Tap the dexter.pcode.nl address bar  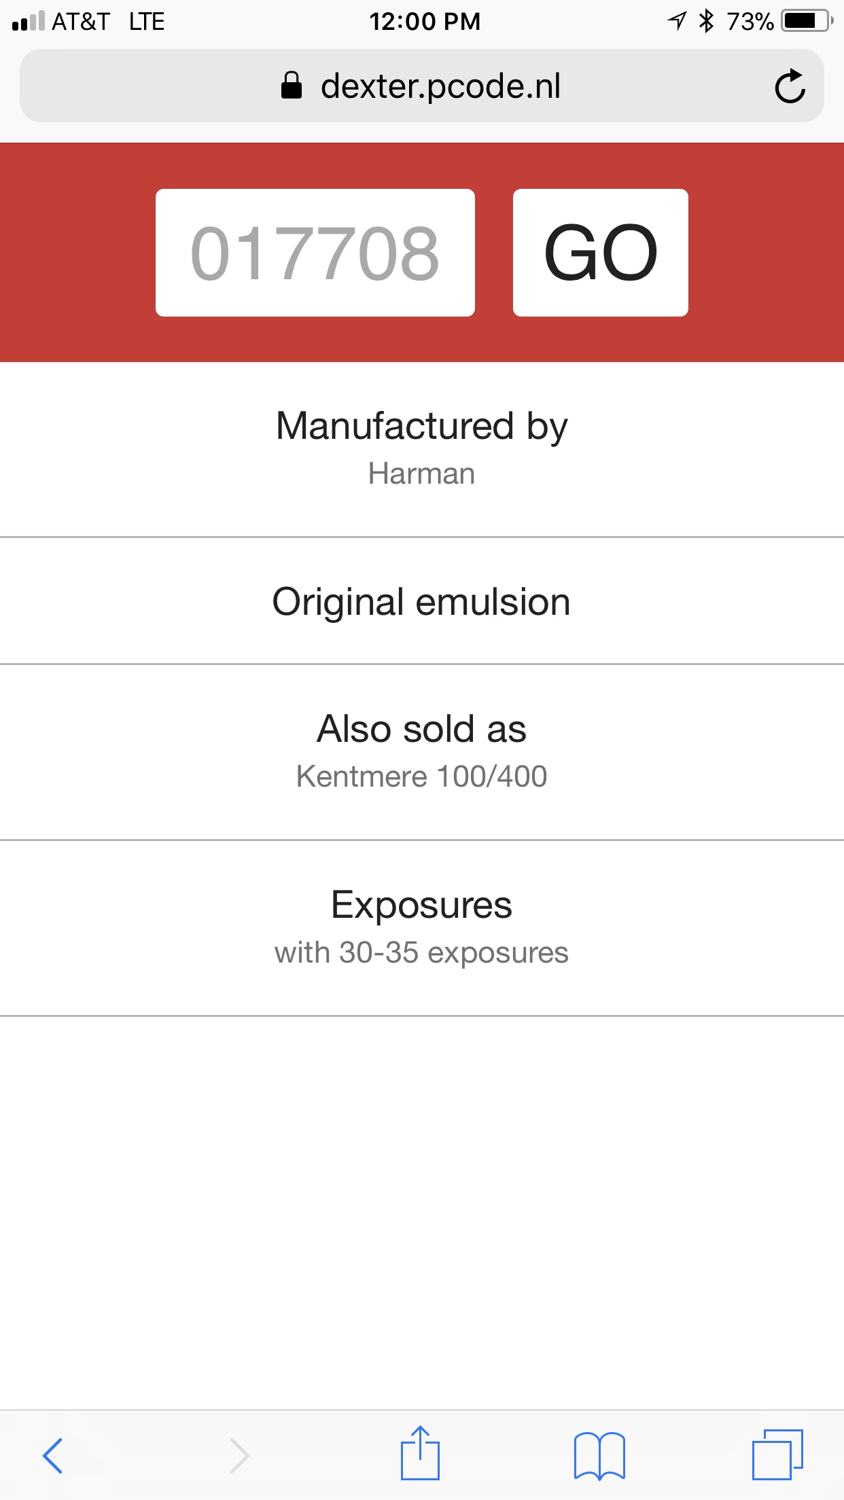point(440,86)
